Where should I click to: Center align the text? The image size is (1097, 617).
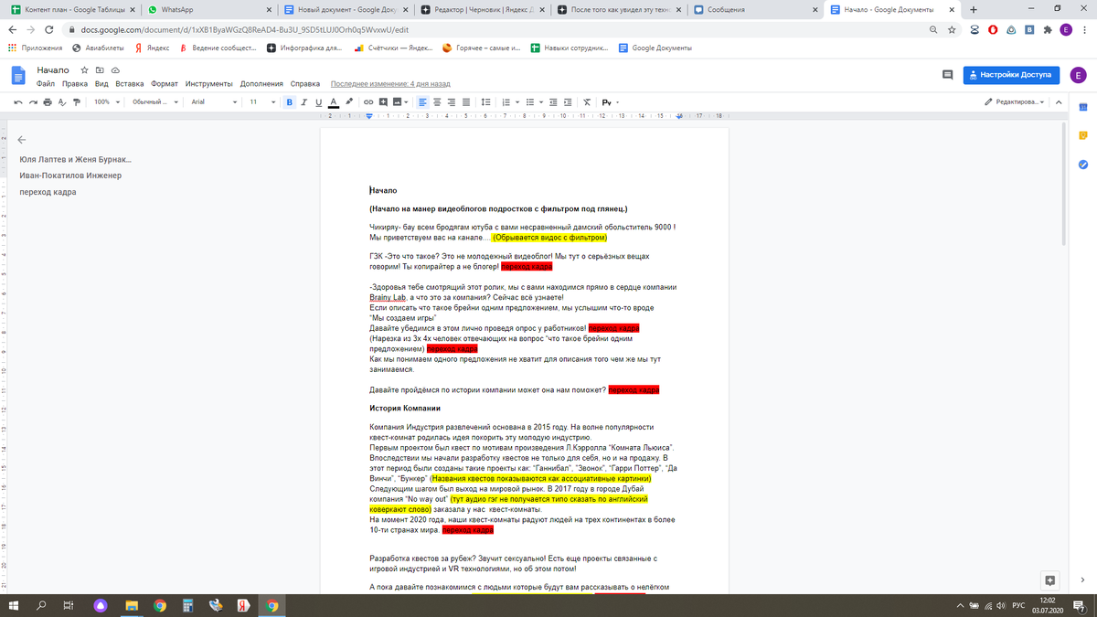coord(438,101)
